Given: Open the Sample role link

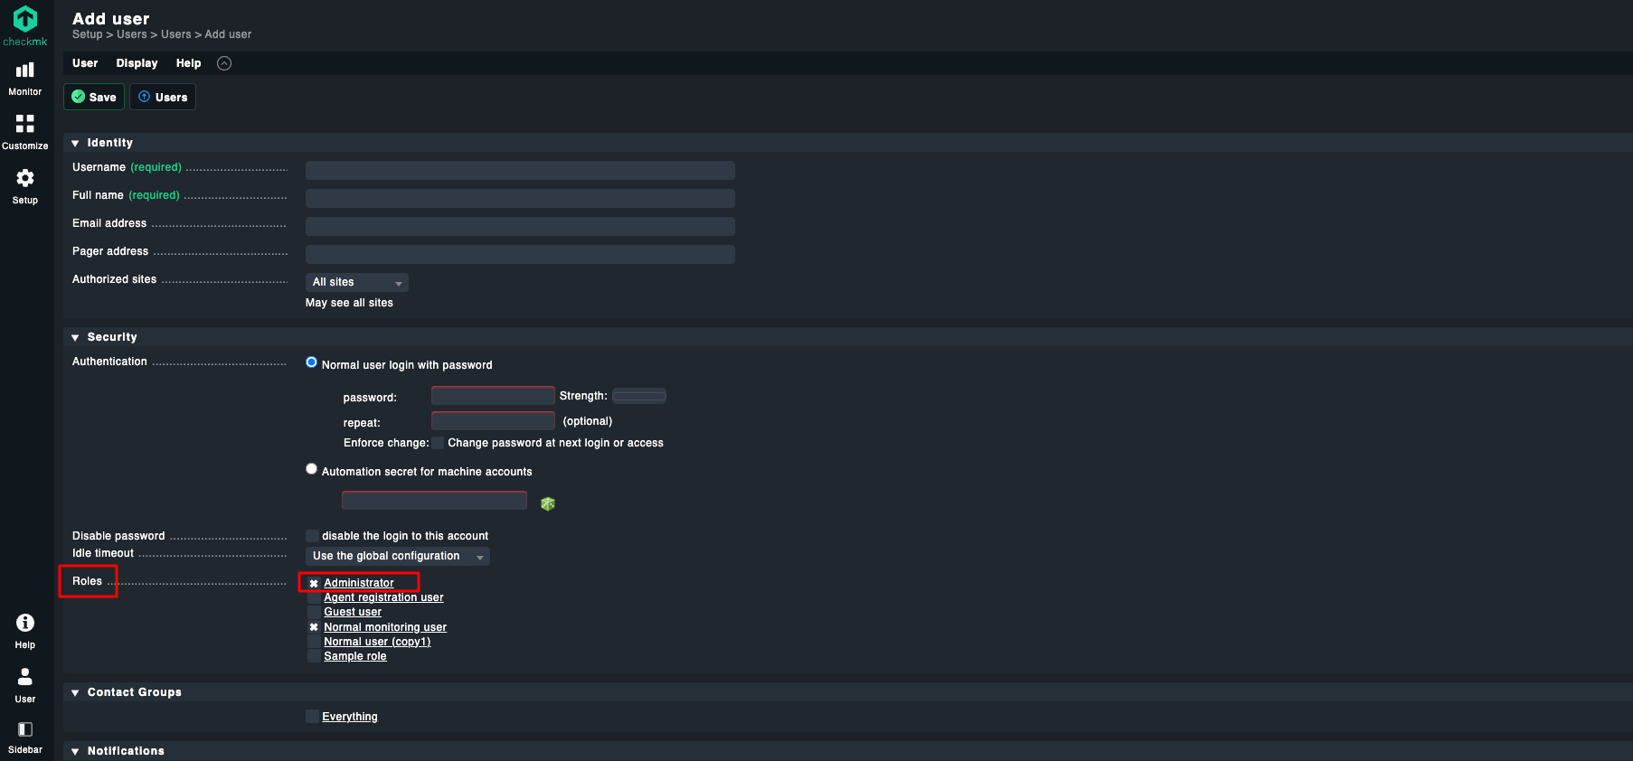Looking at the screenshot, I should pos(355,656).
